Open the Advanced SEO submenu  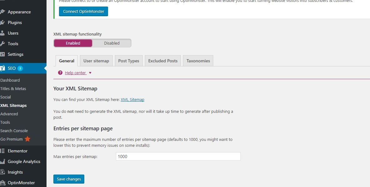[x=9, y=114]
